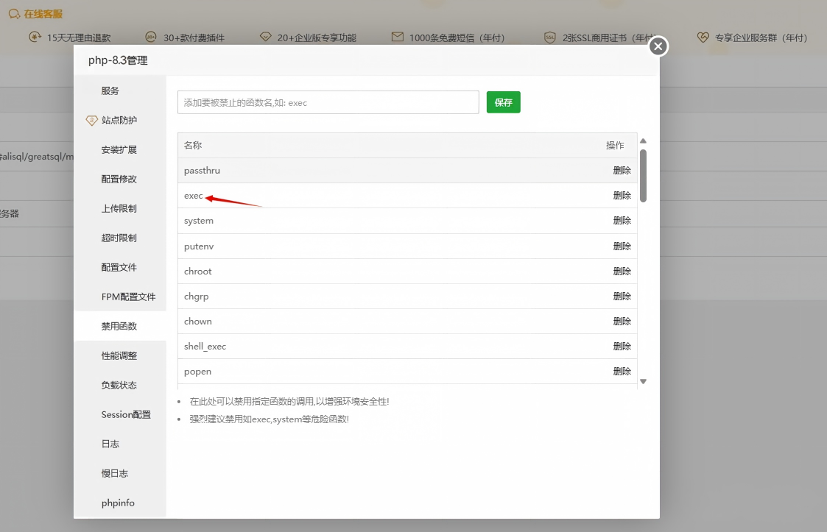The image size is (827, 532).
Task: Click the scroll down arrow of function list
Action: [643, 381]
